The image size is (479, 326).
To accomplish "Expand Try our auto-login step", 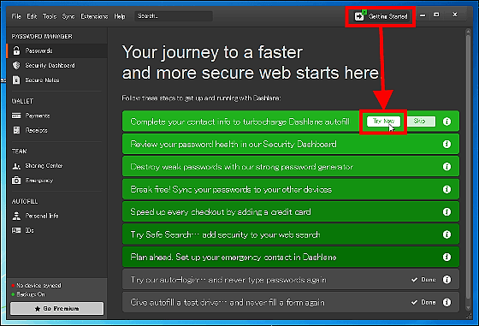I will click(291, 280).
